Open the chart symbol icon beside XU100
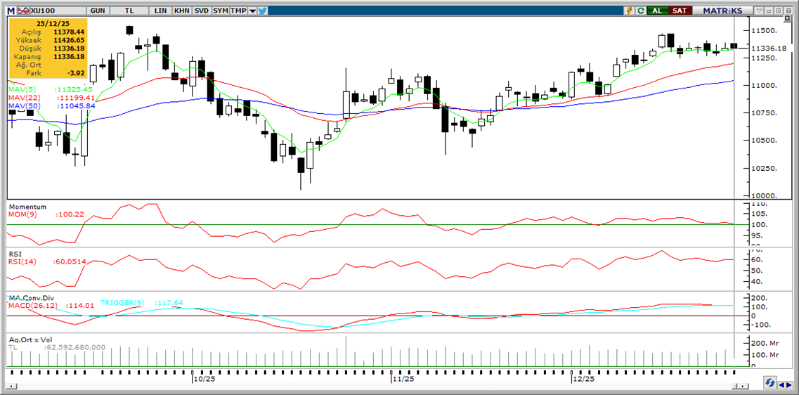Image resolution: width=799 pixels, height=395 pixels. [22, 11]
